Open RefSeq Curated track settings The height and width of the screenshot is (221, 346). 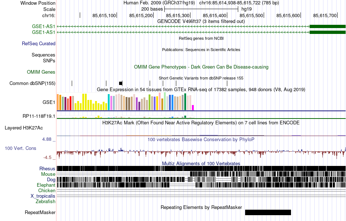tap(38, 43)
